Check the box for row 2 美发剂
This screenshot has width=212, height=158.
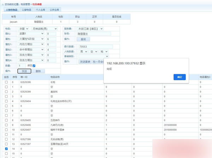point(6,92)
